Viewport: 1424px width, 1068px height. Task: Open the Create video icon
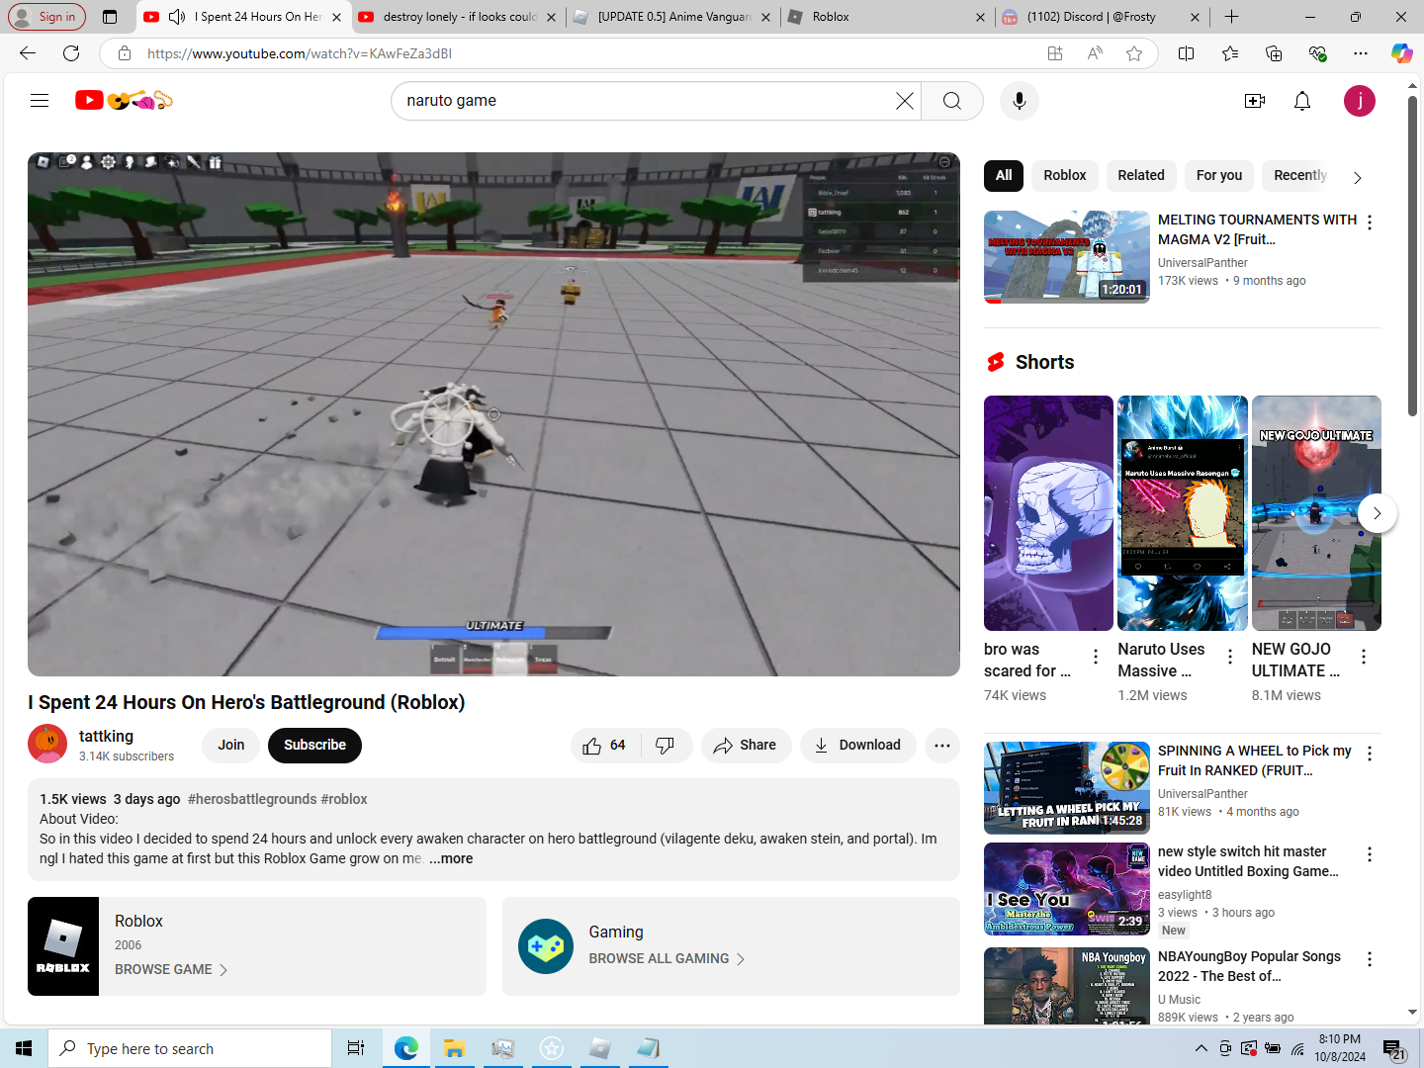point(1255,101)
